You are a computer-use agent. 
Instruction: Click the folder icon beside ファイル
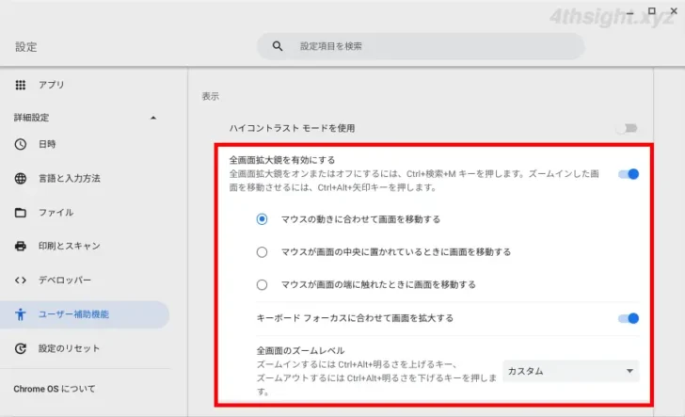(x=20, y=213)
